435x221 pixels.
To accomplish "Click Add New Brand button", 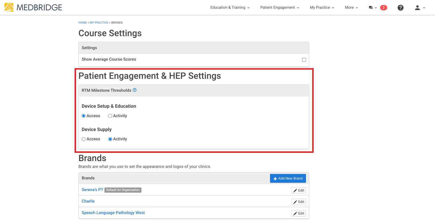I will 288,178.
